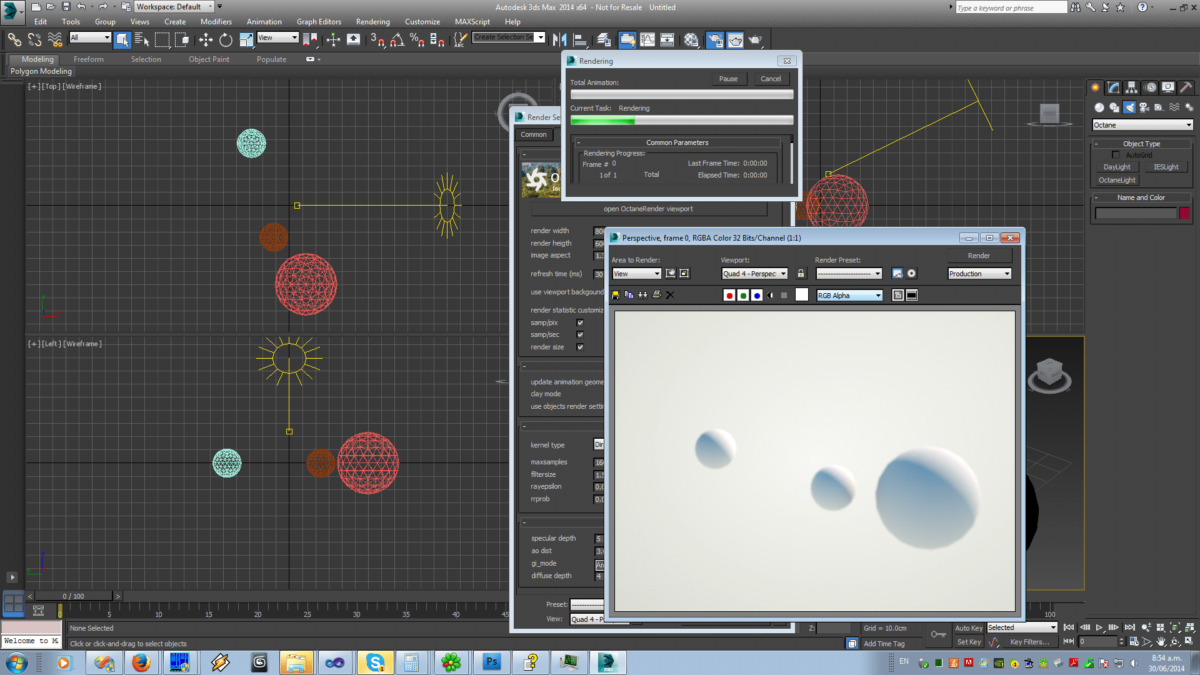Pause the current rendering
The height and width of the screenshot is (675, 1200).
(x=728, y=79)
